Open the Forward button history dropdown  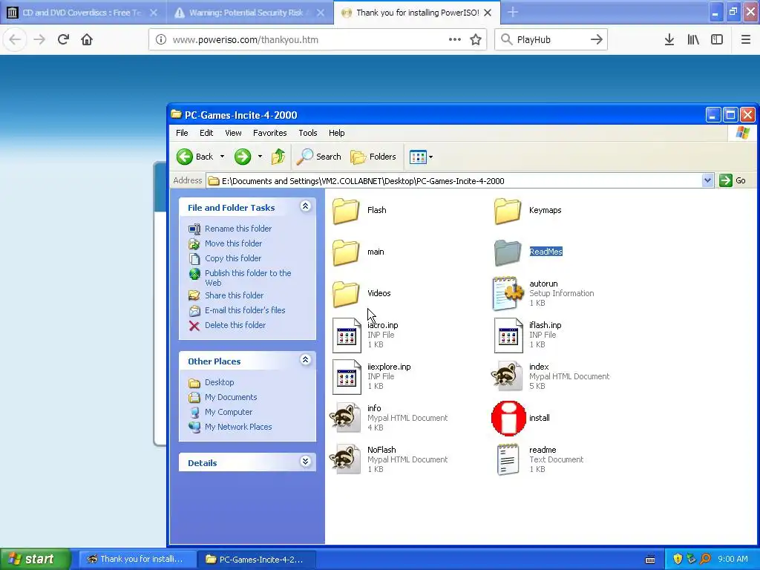coord(260,157)
